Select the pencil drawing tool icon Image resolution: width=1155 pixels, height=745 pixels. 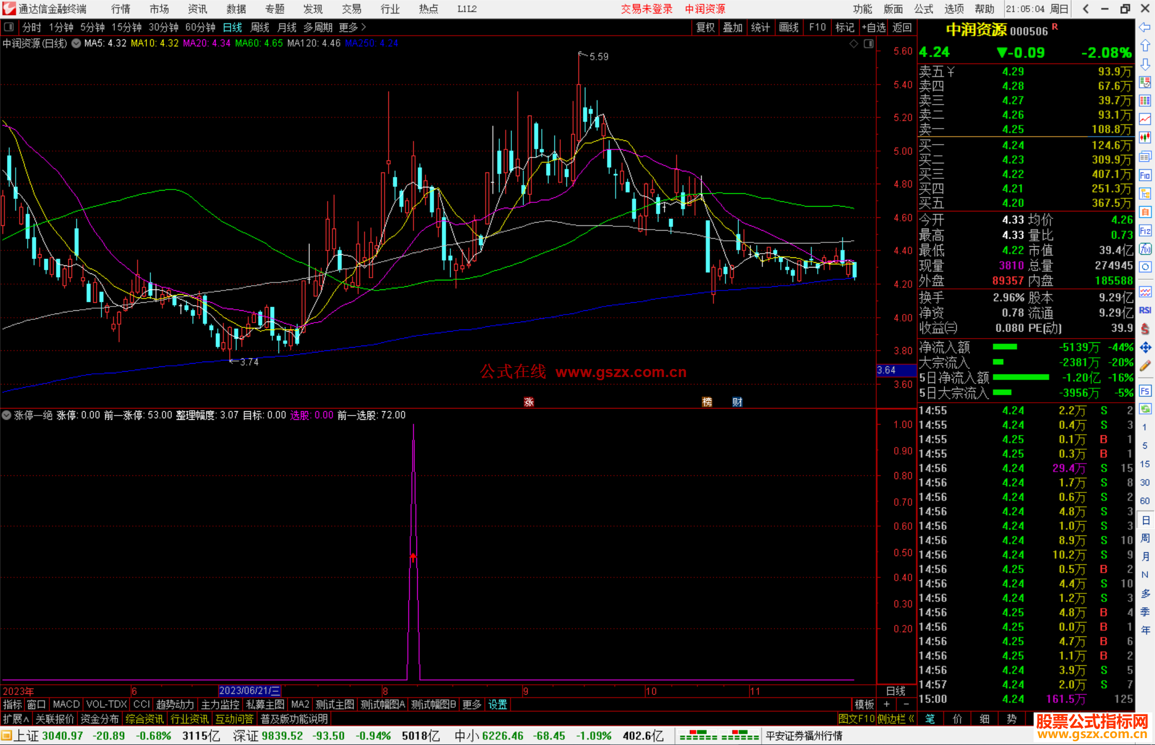coord(1145,366)
